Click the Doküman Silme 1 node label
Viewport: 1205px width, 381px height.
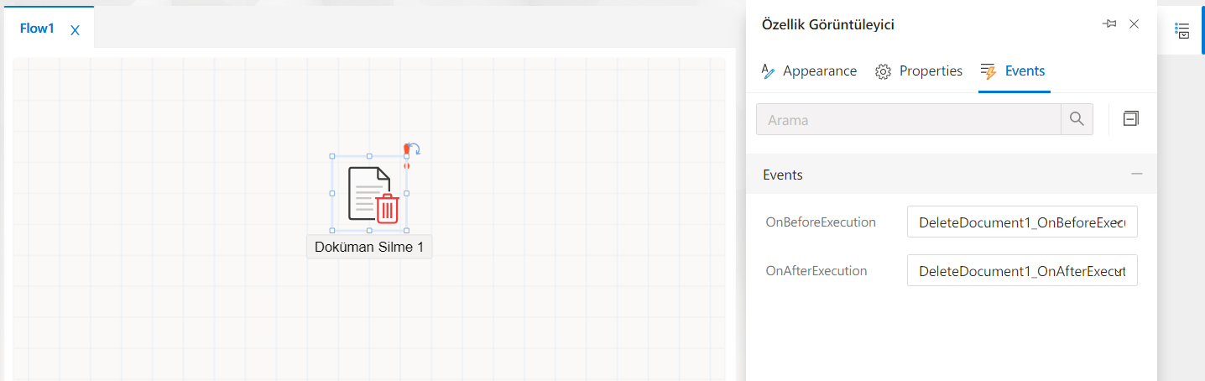(369, 247)
